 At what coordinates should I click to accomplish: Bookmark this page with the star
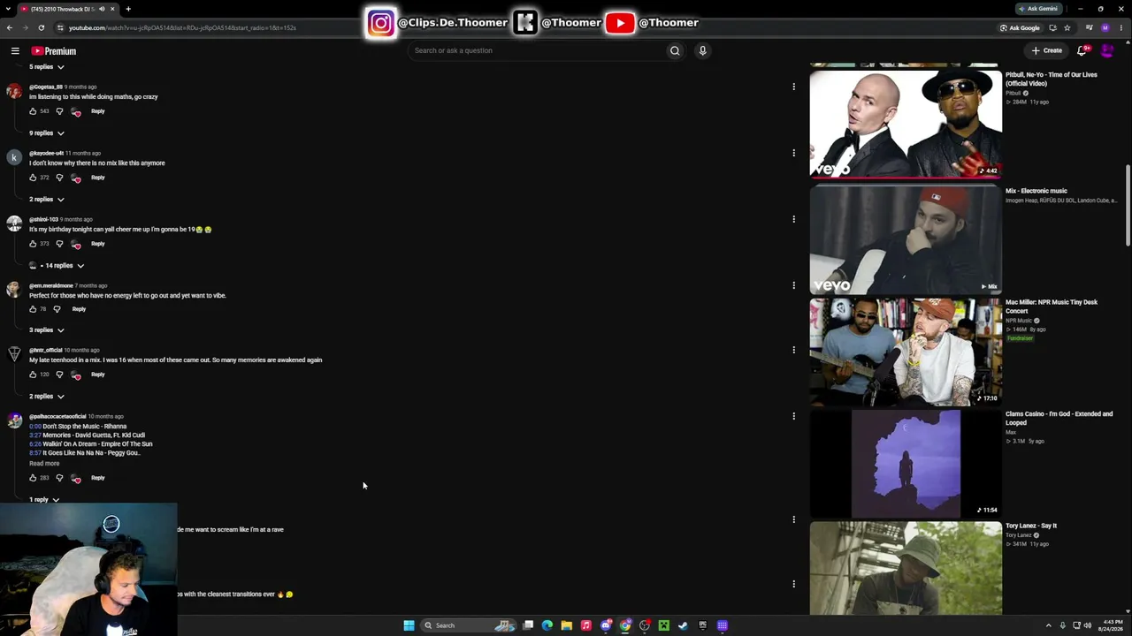point(1067,27)
